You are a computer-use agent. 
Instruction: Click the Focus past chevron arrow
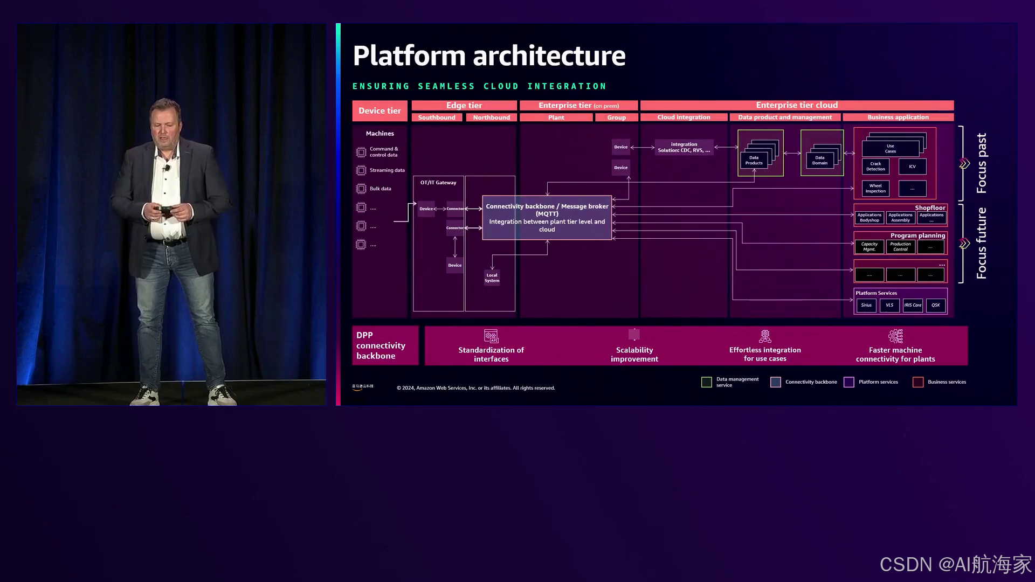[965, 163]
